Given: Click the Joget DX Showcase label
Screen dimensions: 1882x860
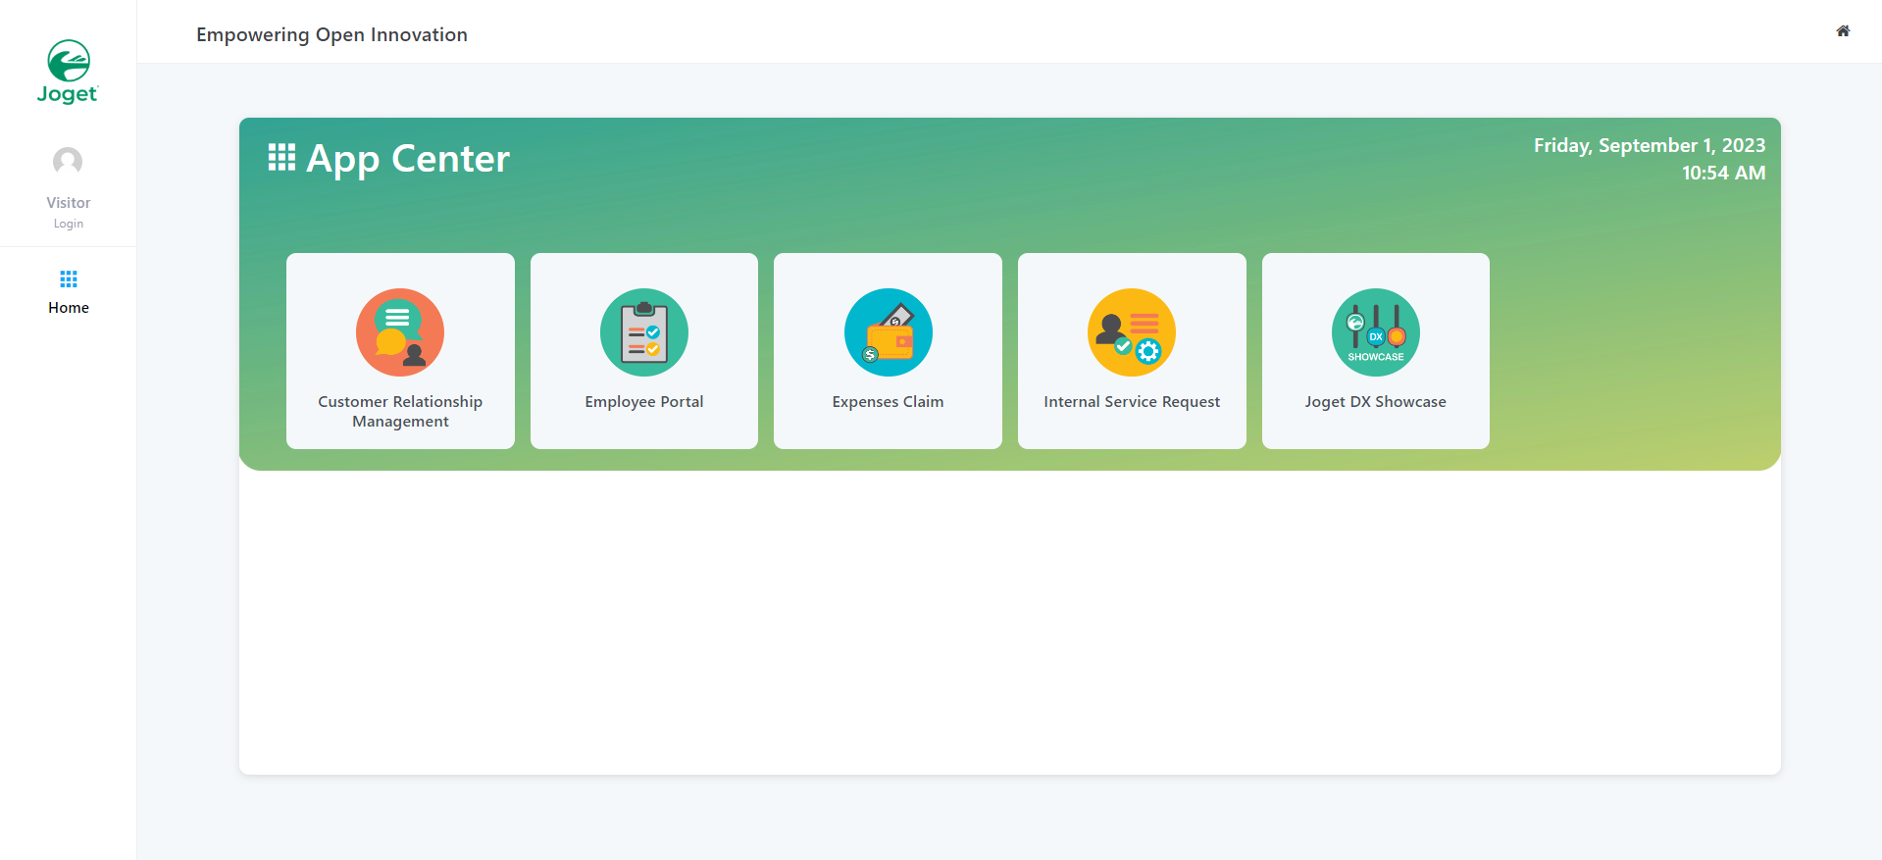Looking at the screenshot, I should coord(1375,402).
